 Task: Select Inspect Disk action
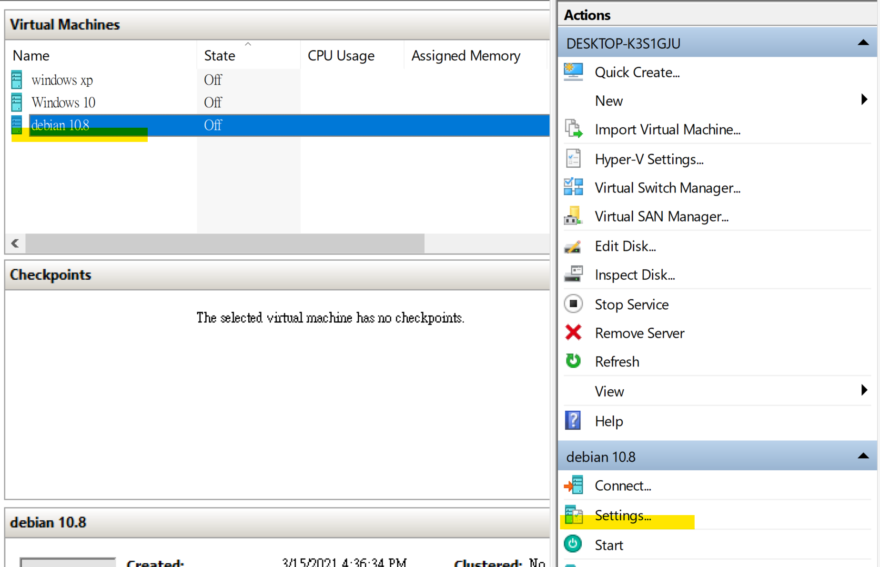pyautogui.click(x=635, y=275)
